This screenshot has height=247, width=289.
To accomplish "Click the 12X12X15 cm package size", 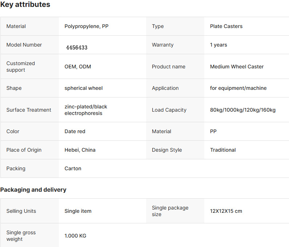I will (x=226, y=211).
